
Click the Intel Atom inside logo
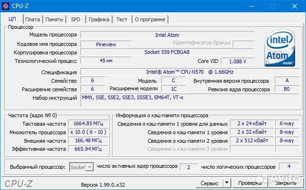[280, 48]
